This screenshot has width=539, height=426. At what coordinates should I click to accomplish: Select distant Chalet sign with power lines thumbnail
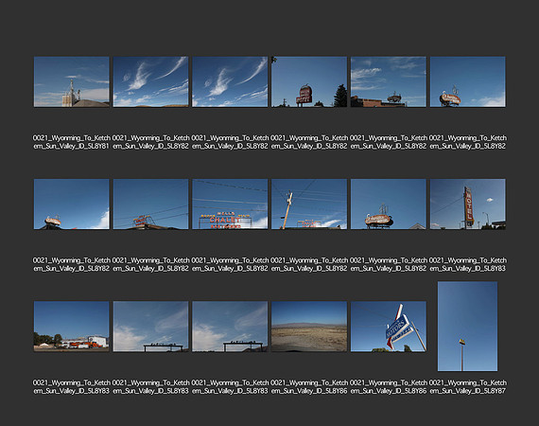pyautogui.click(x=151, y=204)
